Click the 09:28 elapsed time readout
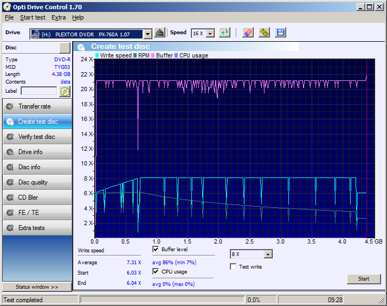The image size is (387, 306). pos(335,300)
